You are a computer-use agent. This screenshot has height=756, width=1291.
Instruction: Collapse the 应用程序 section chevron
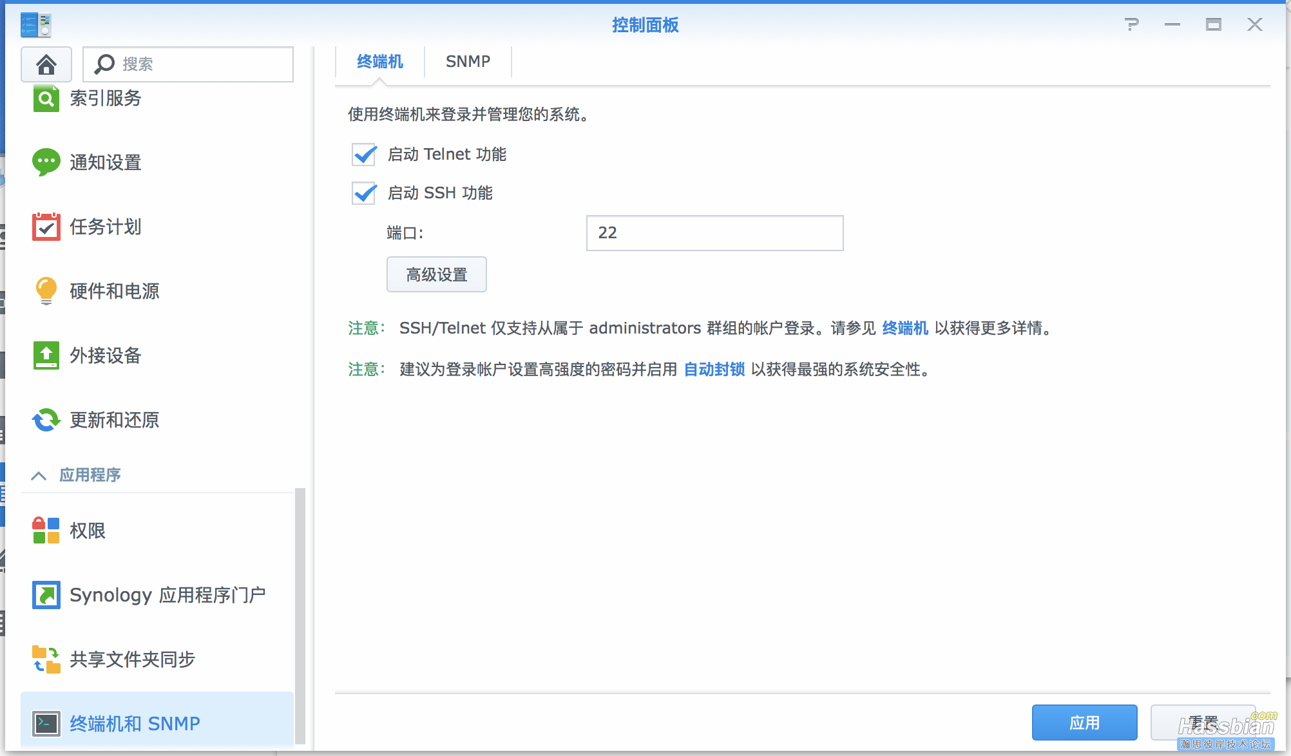[39, 476]
